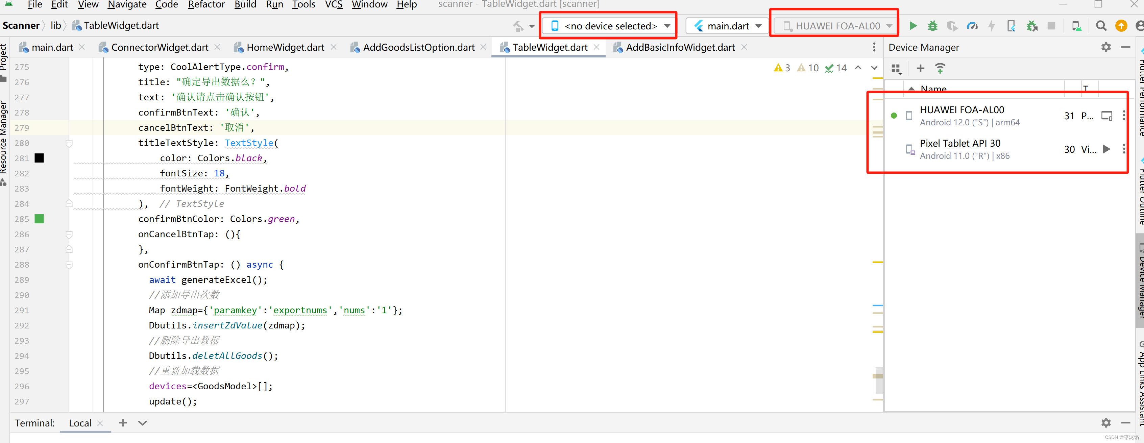1144x443 pixels.
Task: Click the green color swatch at line 285
Action: [39, 219]
